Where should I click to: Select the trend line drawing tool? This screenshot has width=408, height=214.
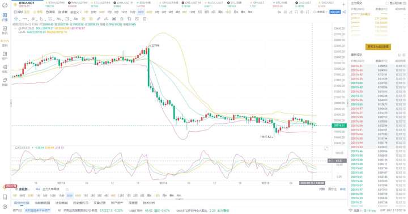[x=25, y=19]
